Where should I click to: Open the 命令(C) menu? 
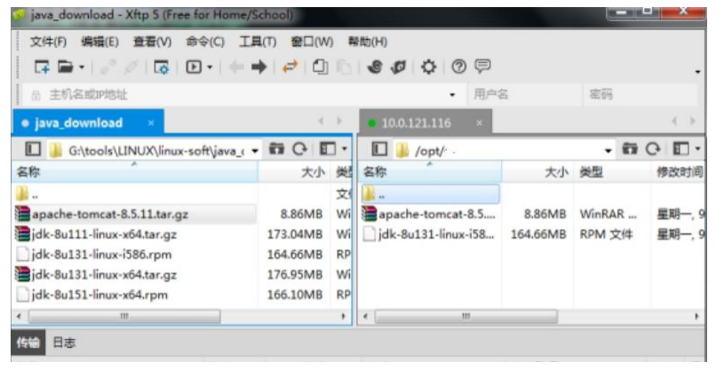tap(205, 42)
